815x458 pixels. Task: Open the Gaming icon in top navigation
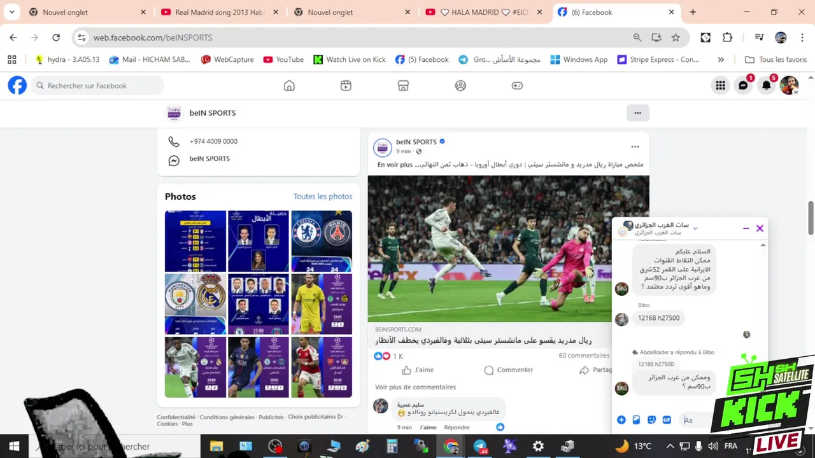pos(517,85)
